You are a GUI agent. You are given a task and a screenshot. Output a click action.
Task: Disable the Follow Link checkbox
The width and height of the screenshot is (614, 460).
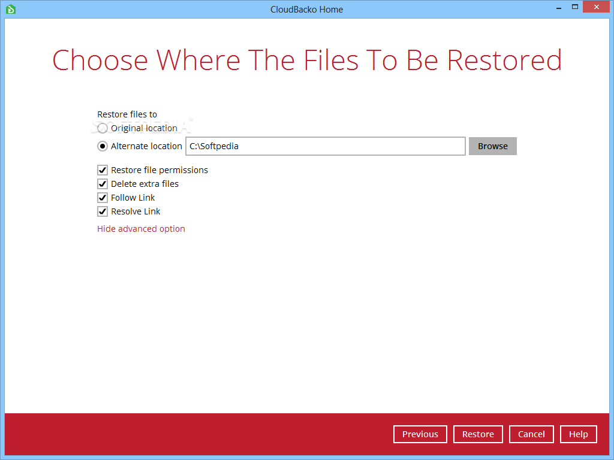(102, 198)
